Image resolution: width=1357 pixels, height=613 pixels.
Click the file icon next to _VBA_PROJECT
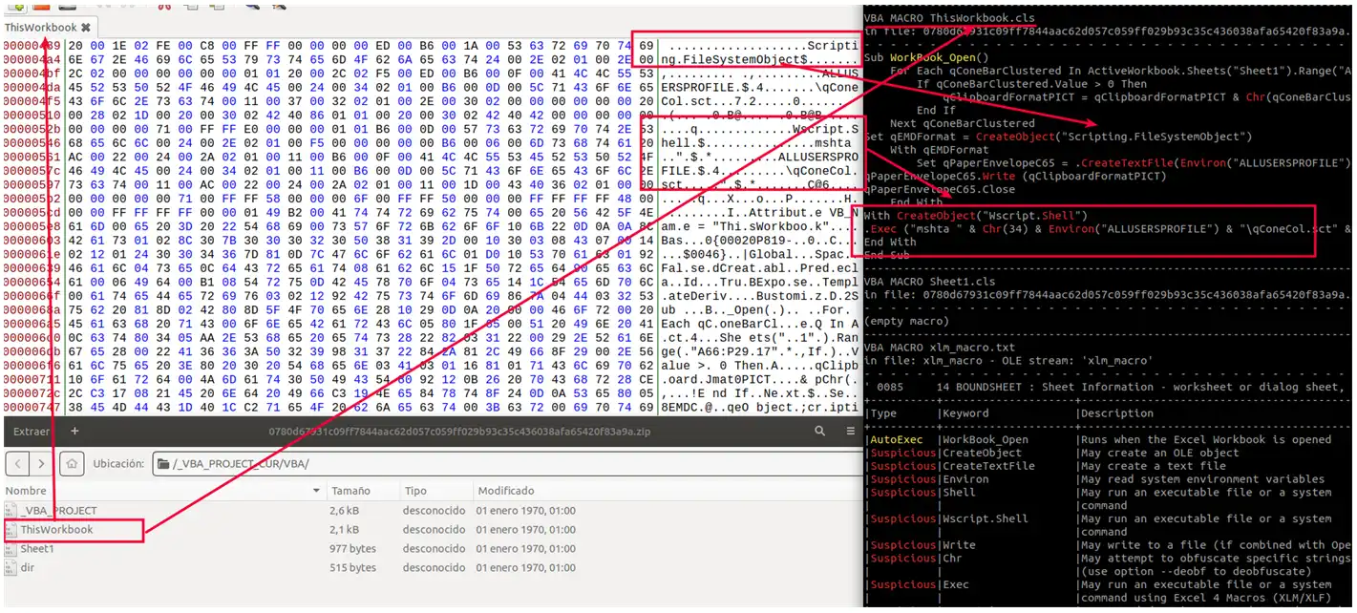click(11, 511)
